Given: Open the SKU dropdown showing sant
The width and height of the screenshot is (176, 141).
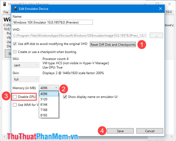Looking at the screenshot, I should point(26,65).
